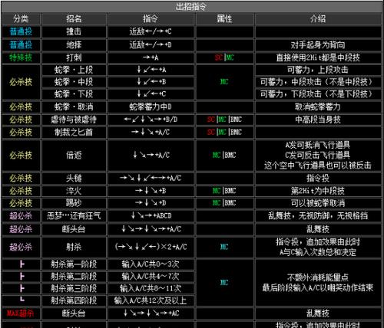This screenshot has height=328, width=384.
Task: Click the 蛇拳·上段 move name
Action: (74, 70)
